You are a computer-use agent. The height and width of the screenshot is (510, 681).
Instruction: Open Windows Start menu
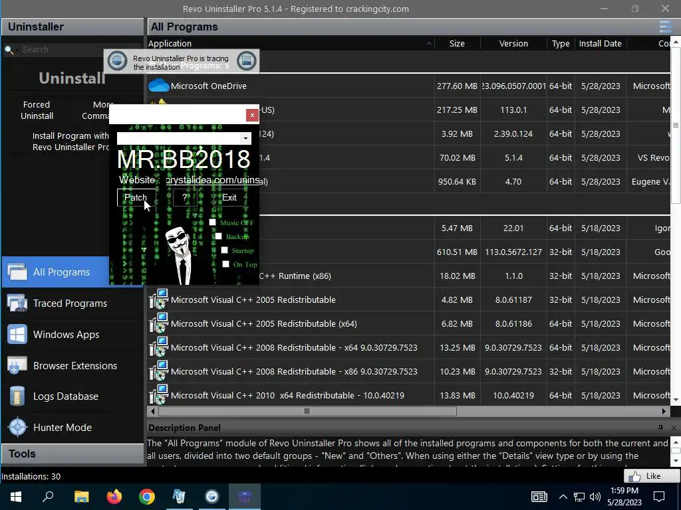tap(16, 497)
